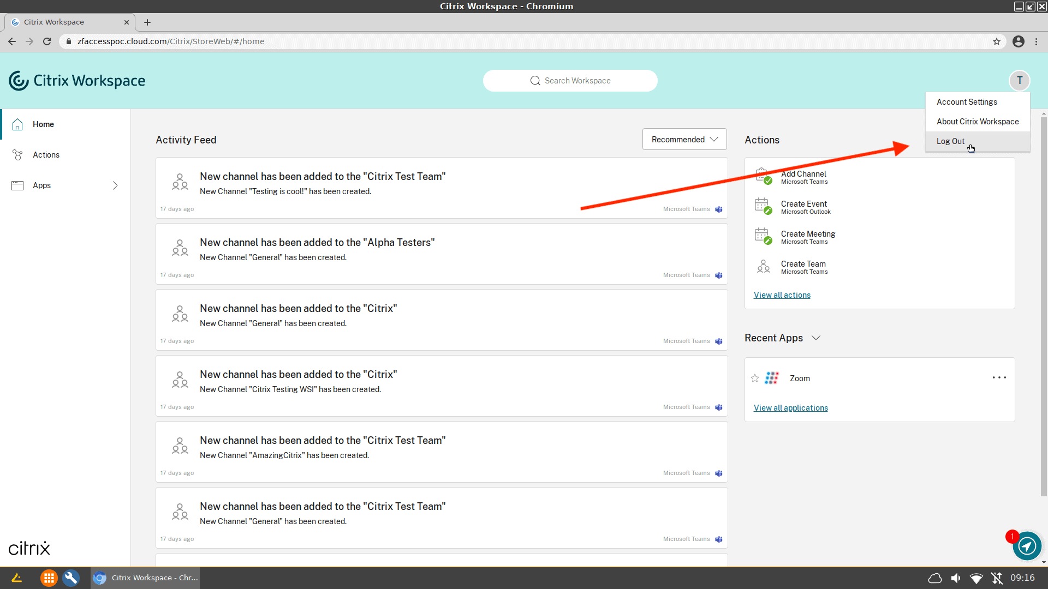1048x589 pixels.
Task: Open the taskbar wrench settings icon
Action: [x=71, y=578]
